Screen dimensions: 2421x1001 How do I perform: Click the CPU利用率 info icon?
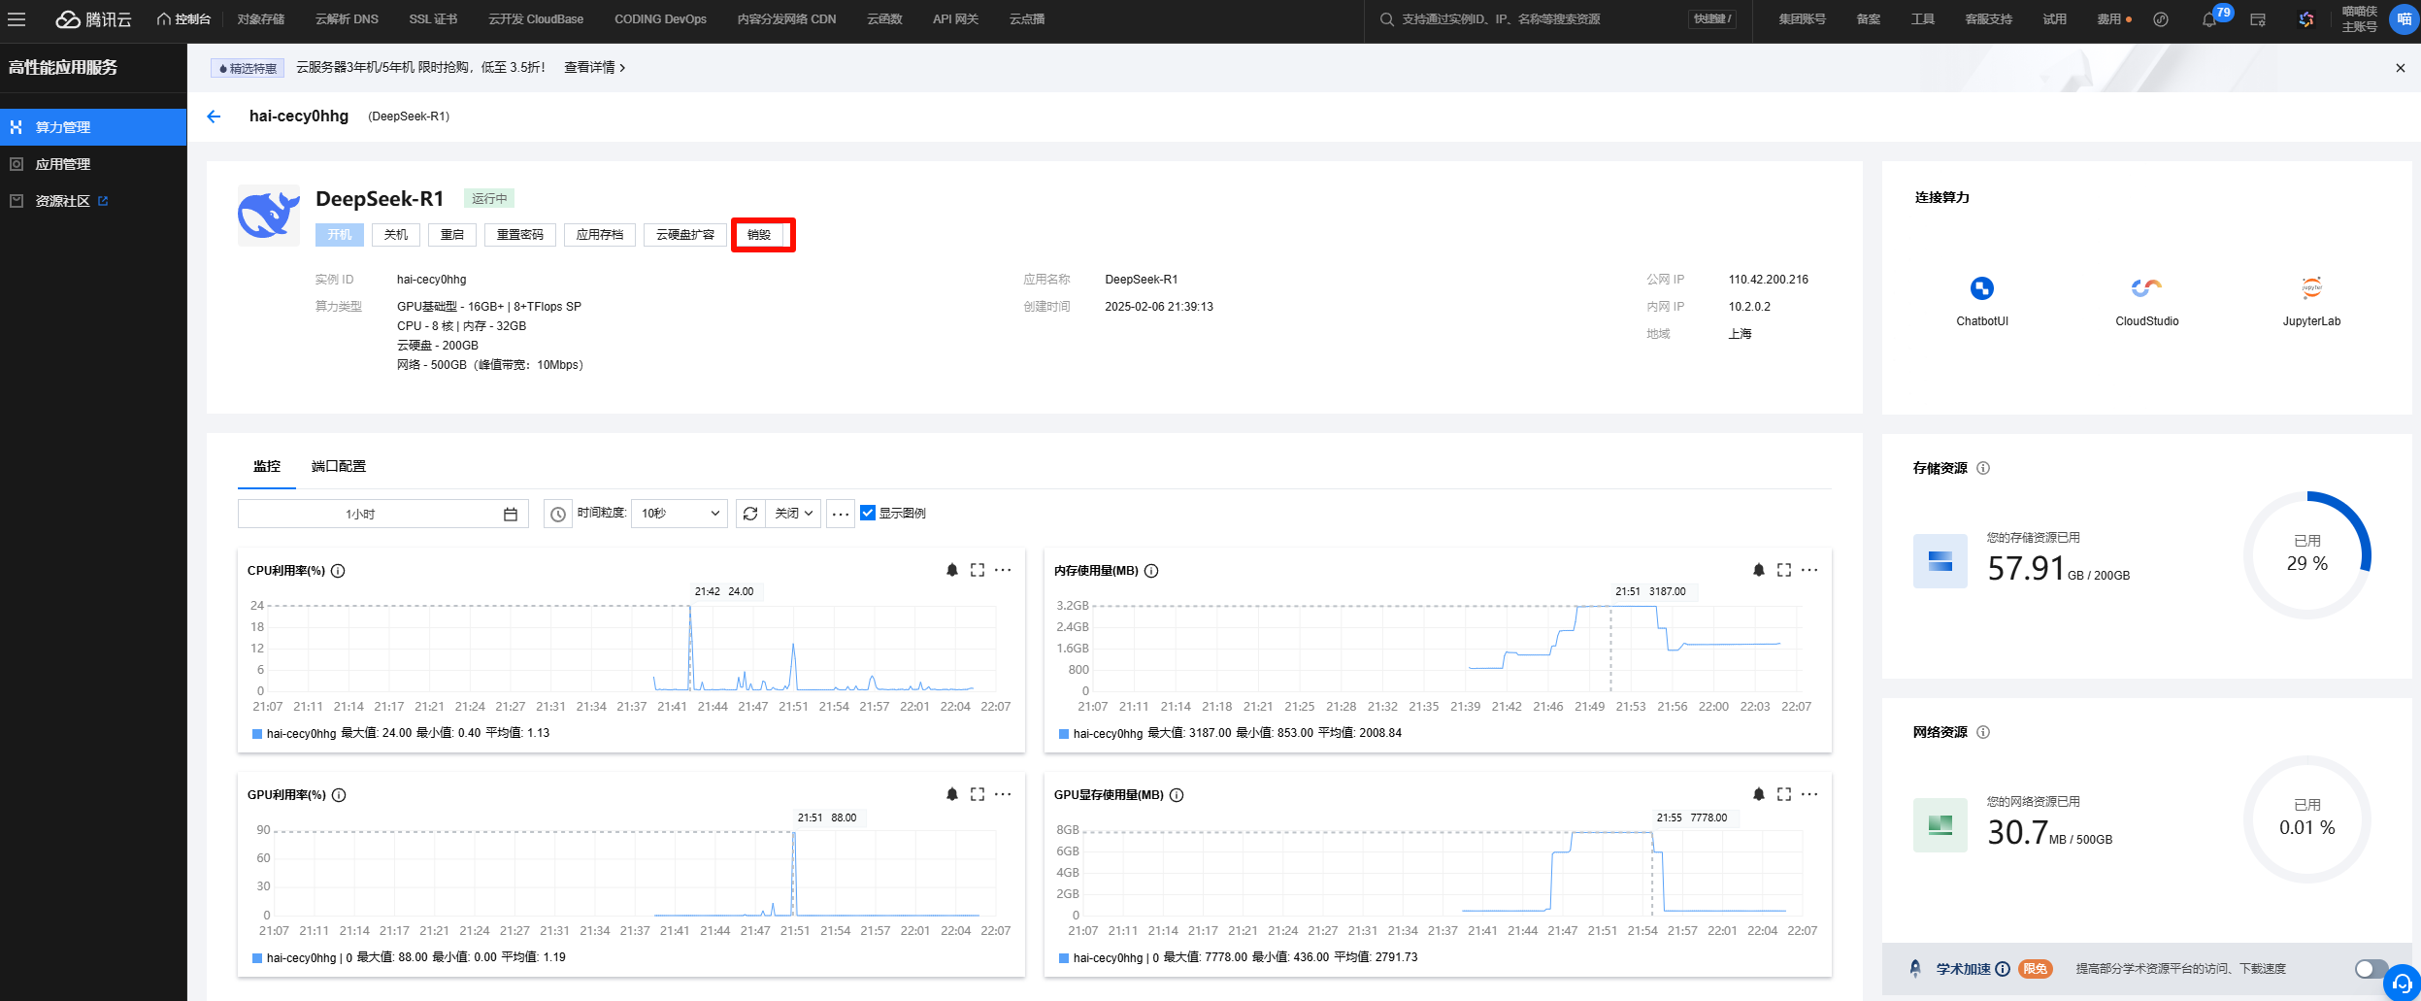[338, 571]
